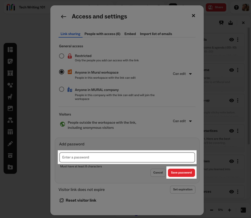Open the images tool in the sidebar

(x=10, y=108)
